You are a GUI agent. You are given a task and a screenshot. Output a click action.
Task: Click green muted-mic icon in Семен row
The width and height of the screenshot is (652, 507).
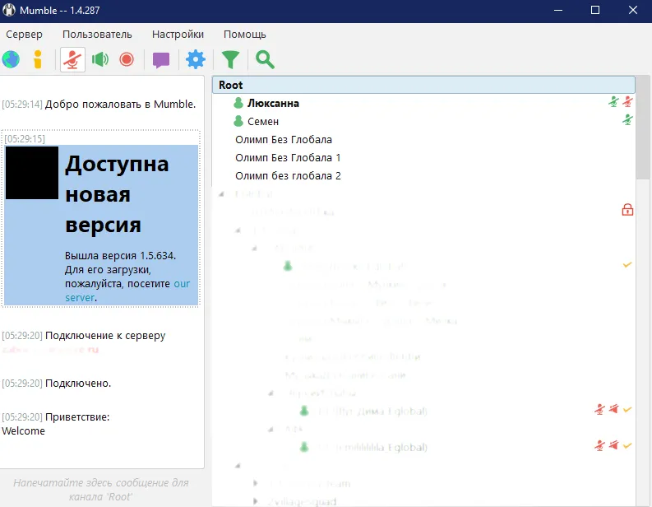click(627, 120)
